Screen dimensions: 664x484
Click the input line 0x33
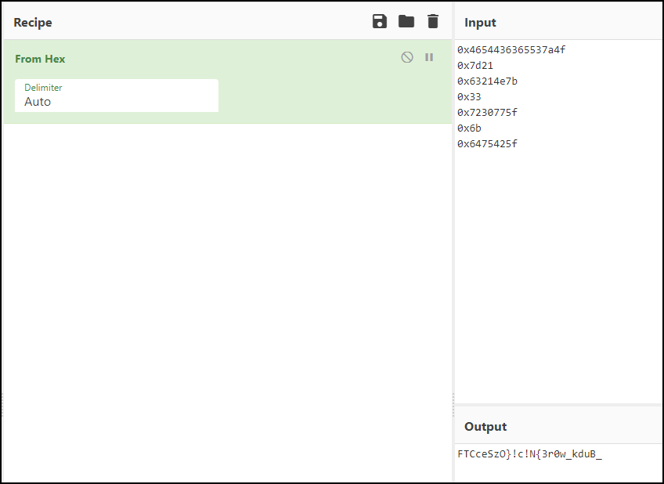pos(469,97)
